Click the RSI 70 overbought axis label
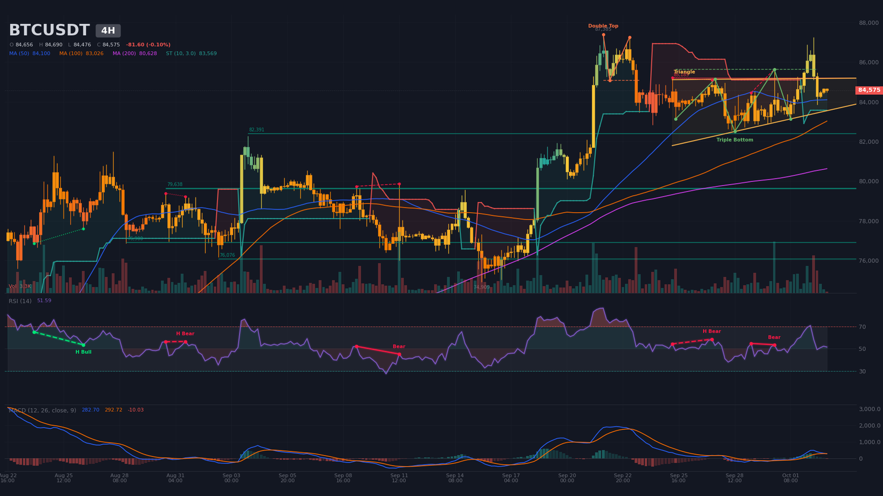Viewport: 883px width, 496px height. click(x=862, y=327)
